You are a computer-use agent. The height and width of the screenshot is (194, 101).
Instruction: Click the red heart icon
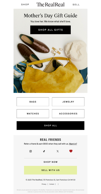point(71,151)
